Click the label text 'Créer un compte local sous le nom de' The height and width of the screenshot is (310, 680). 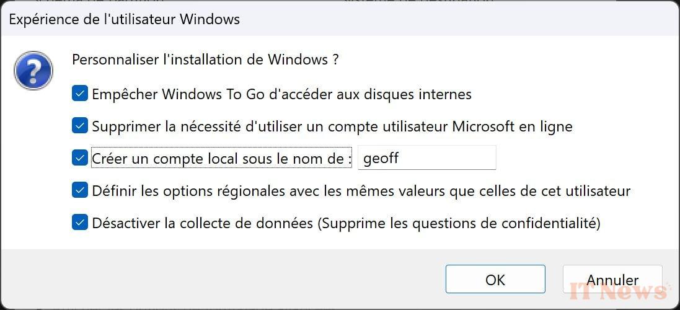pos(218,159)
